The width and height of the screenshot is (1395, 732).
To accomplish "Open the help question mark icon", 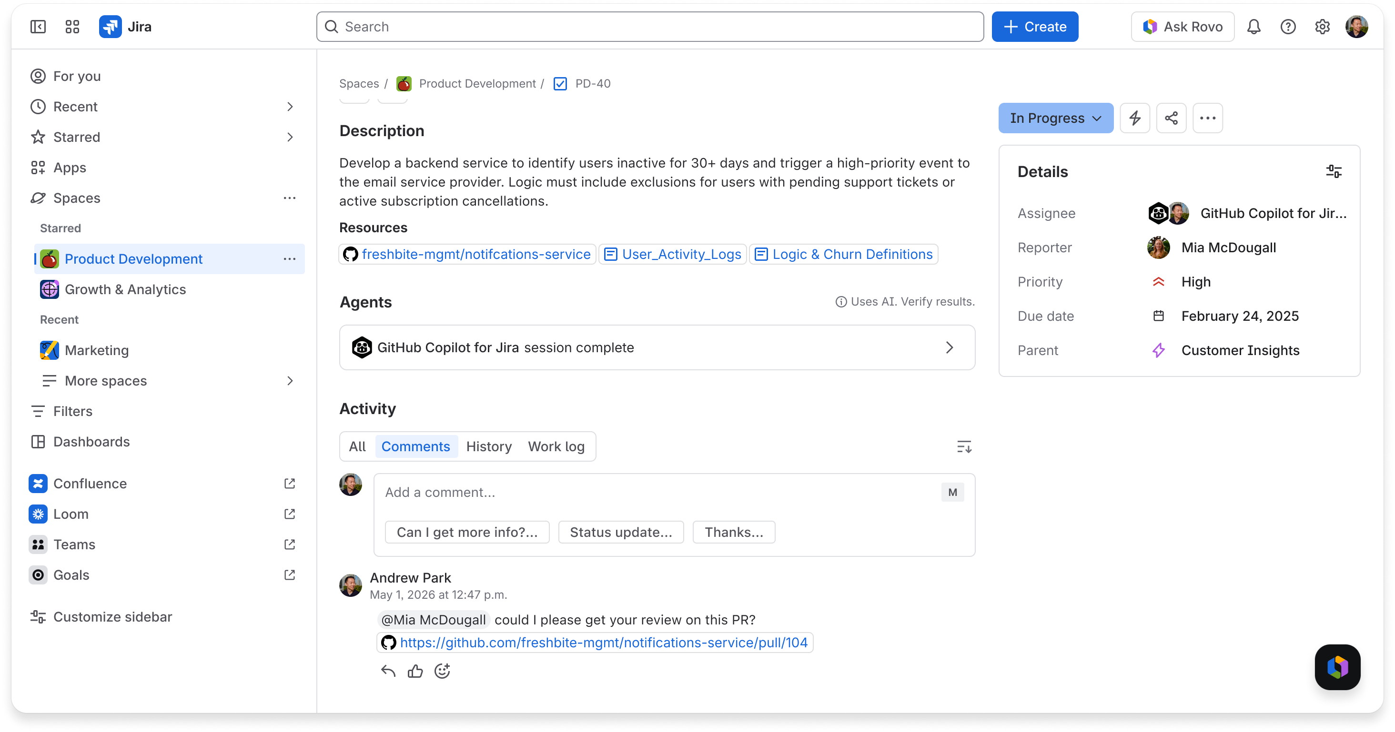I will pyautogui.click(x=1288, y=27).
